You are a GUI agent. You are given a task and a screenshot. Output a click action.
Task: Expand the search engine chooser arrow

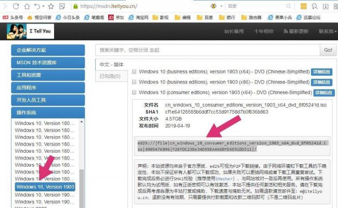point(222,6)
